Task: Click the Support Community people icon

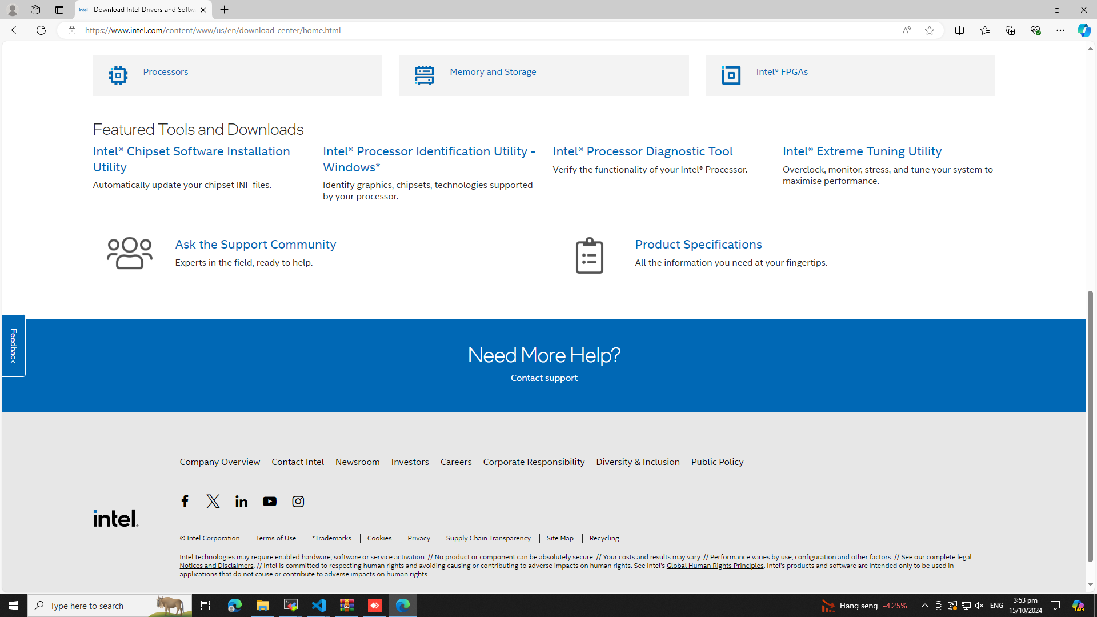Action: click(130, 253)
